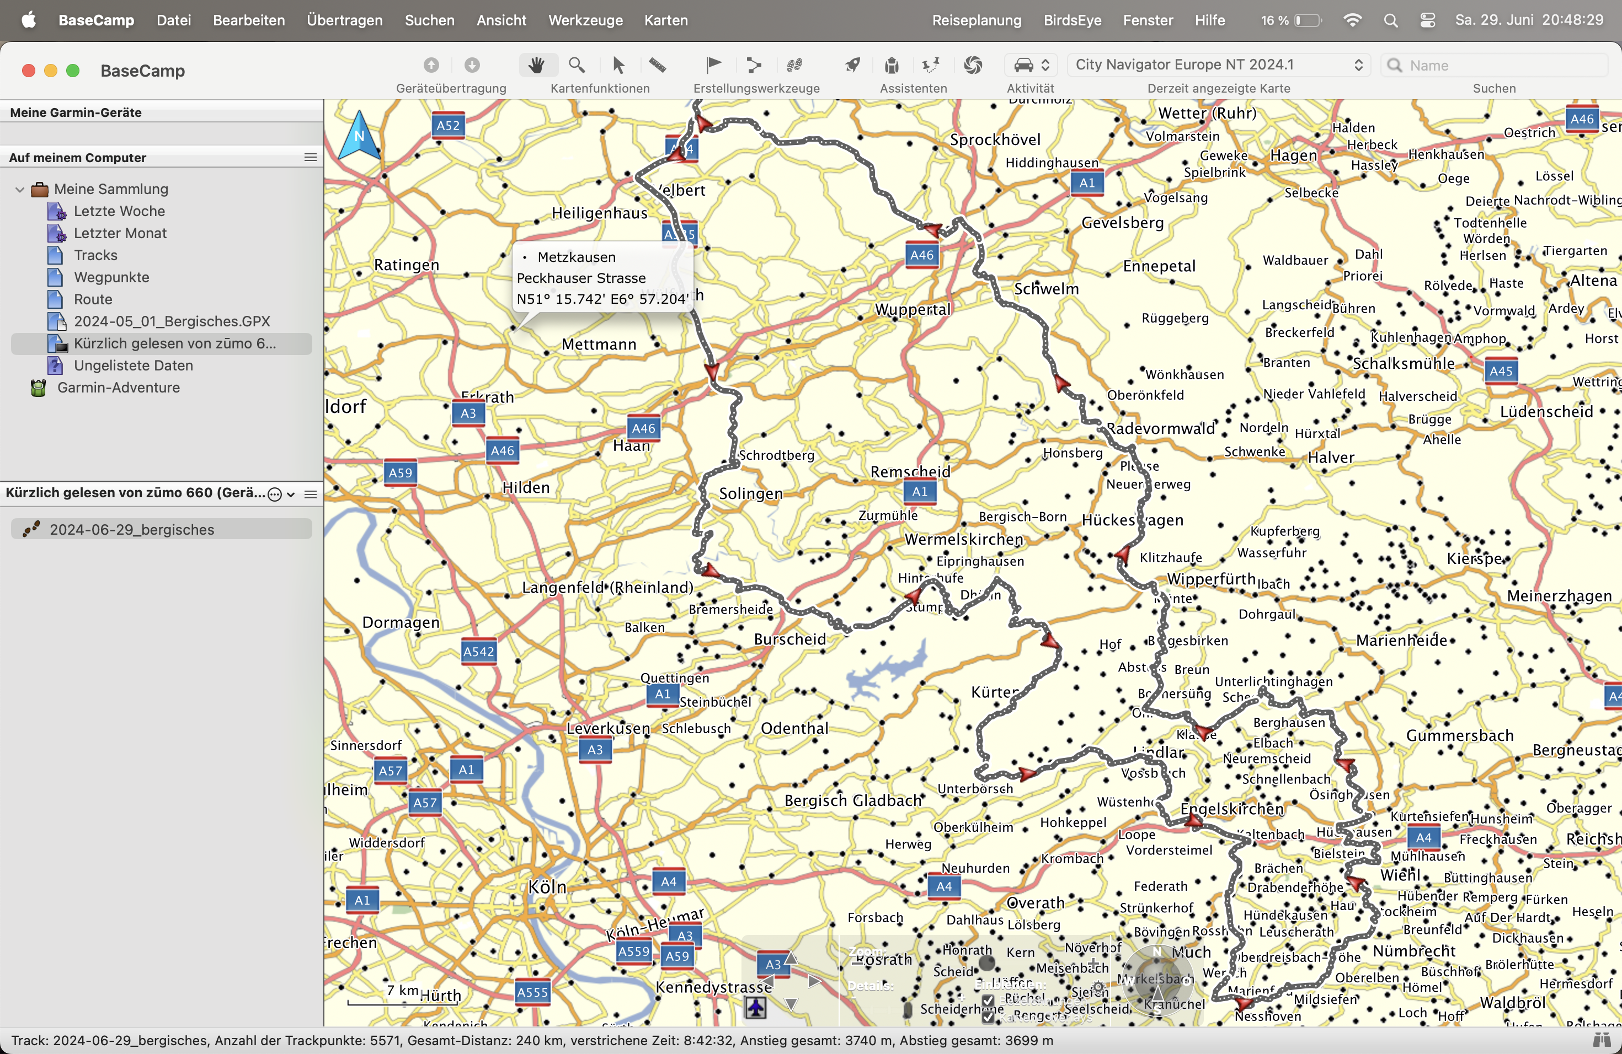Select the 2024-05_01_Bergisches.GPX list
Viewport: 1622px width, 1054px height.
coord(172,321)
